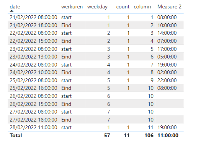Click Measure 2 value 10:00:00
The height and width of the screenshot is (151, 201).
coord(167,25)
